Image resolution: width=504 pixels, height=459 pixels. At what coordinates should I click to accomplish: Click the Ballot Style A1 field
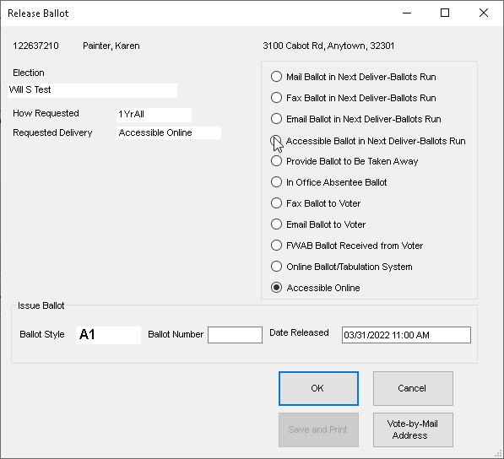click(108, 335)
